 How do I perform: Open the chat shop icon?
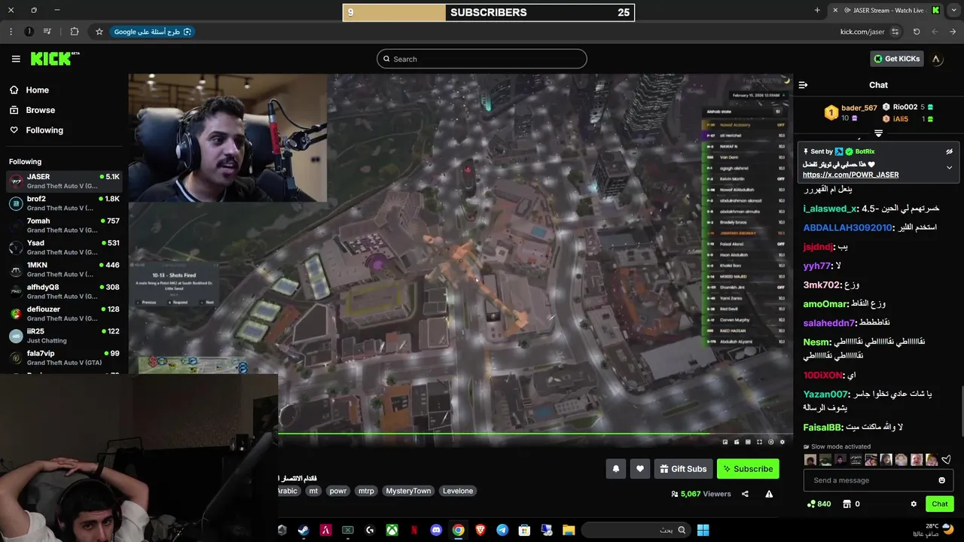point(847,504)
